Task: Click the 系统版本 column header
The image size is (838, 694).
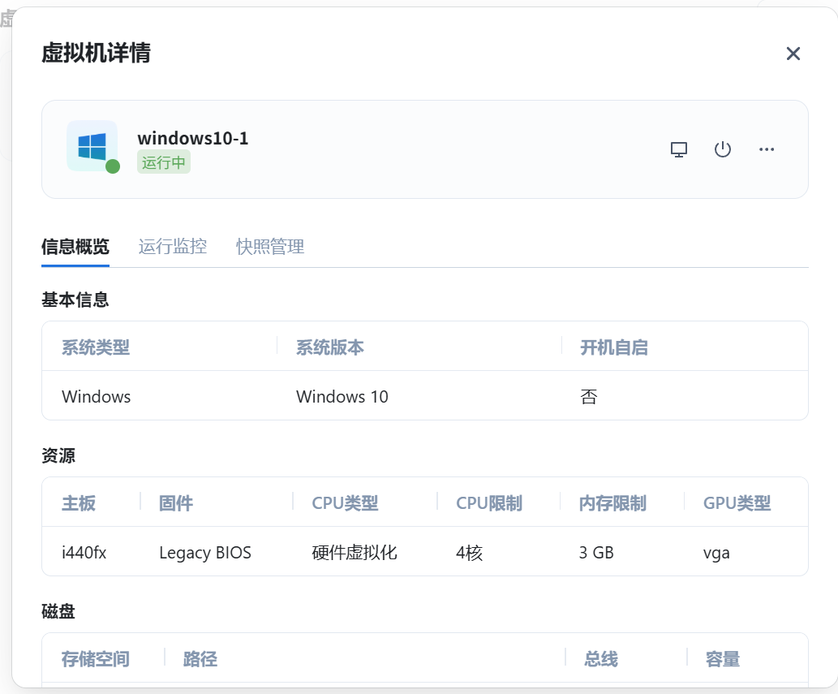Action: click(329, 348)
